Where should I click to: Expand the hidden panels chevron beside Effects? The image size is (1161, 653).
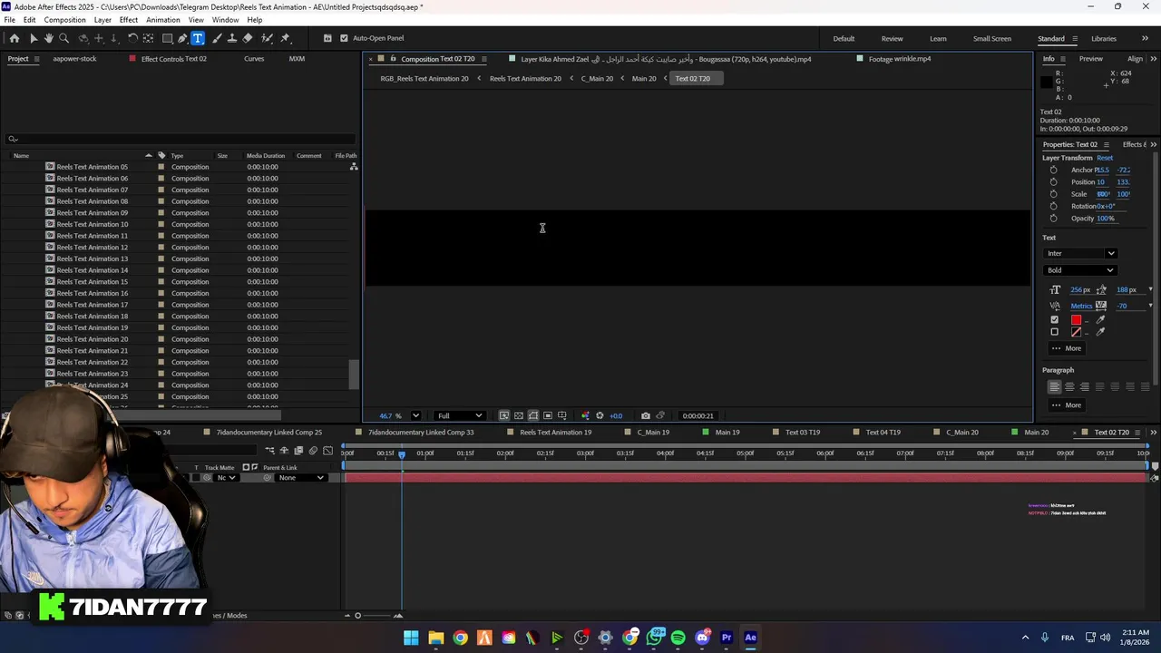point(1153,145)
